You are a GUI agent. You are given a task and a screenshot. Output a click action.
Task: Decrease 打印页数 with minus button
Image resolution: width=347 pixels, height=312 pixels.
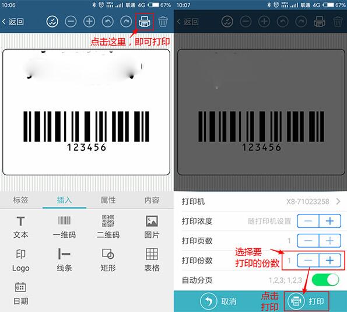pos(308,241)
